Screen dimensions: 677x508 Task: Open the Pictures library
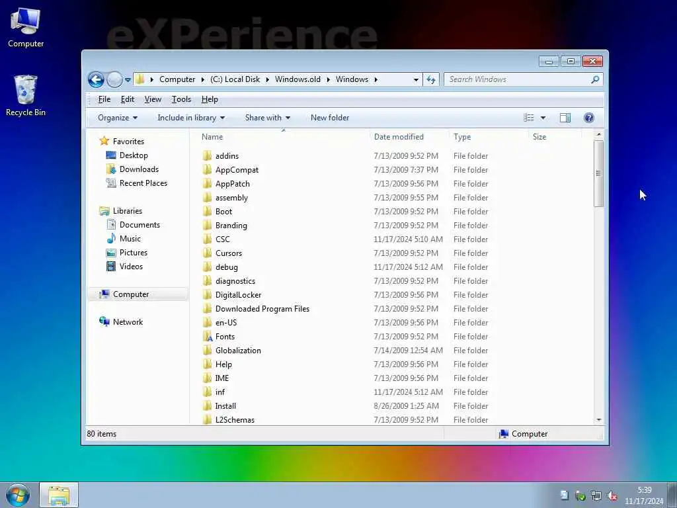[133, 252]
